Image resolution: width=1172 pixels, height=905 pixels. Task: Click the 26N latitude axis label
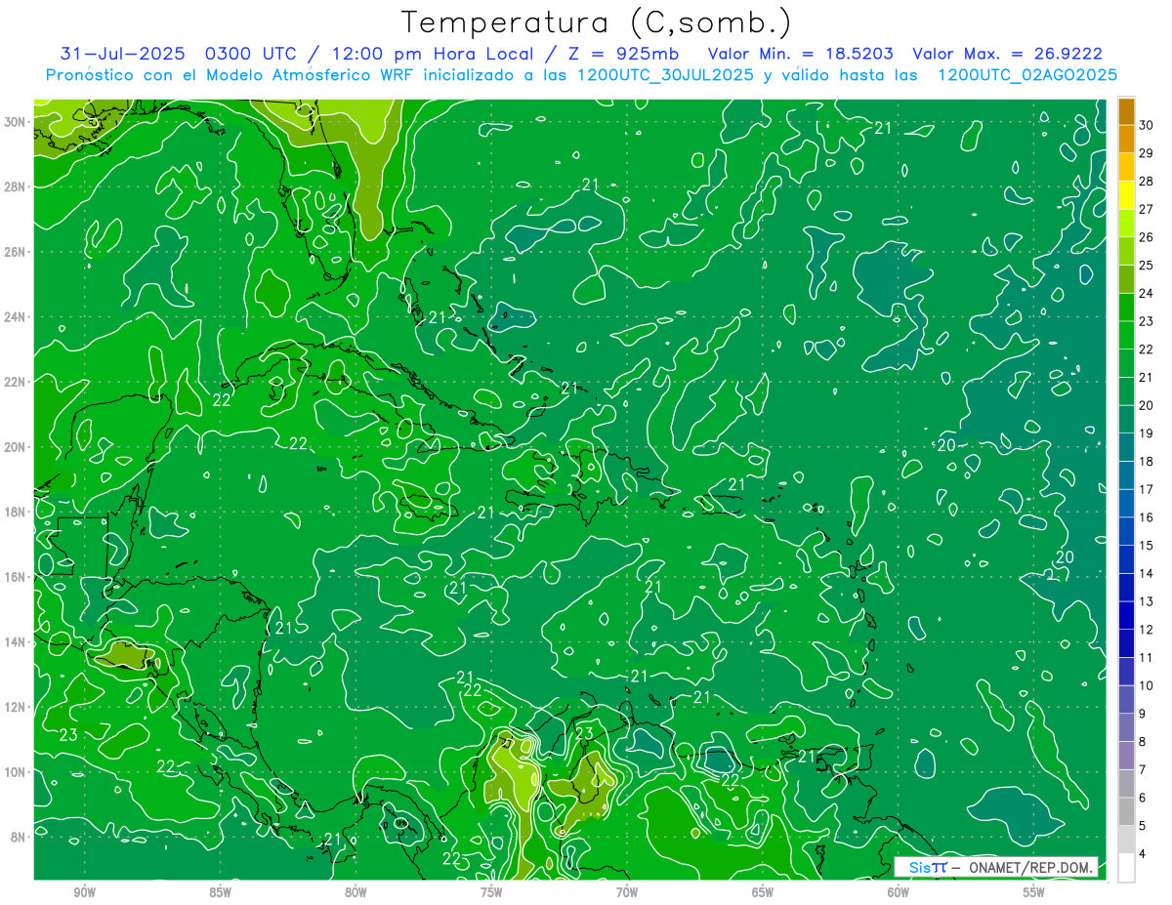15,252
